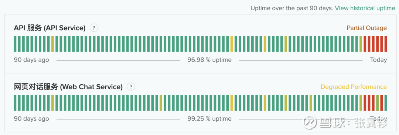Select today's red bar in API Service
Screen dimensions: 399x135
[x=386, y=44]
